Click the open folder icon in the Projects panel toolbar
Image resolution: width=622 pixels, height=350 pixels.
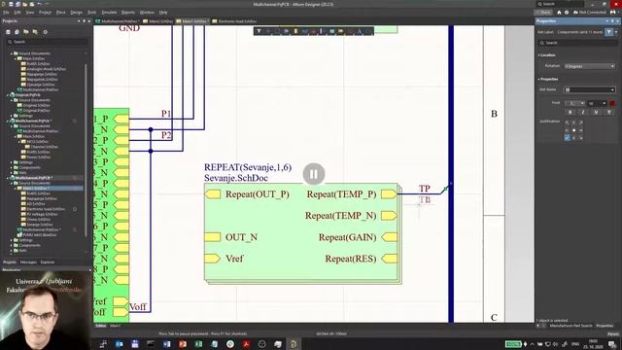point(26,32)
